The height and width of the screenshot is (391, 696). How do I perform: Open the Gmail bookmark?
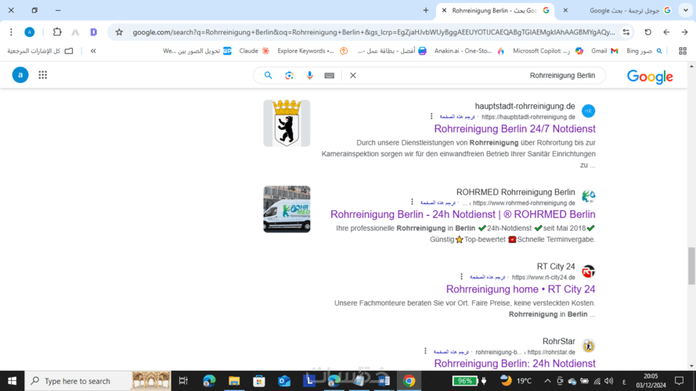point(604,51)
